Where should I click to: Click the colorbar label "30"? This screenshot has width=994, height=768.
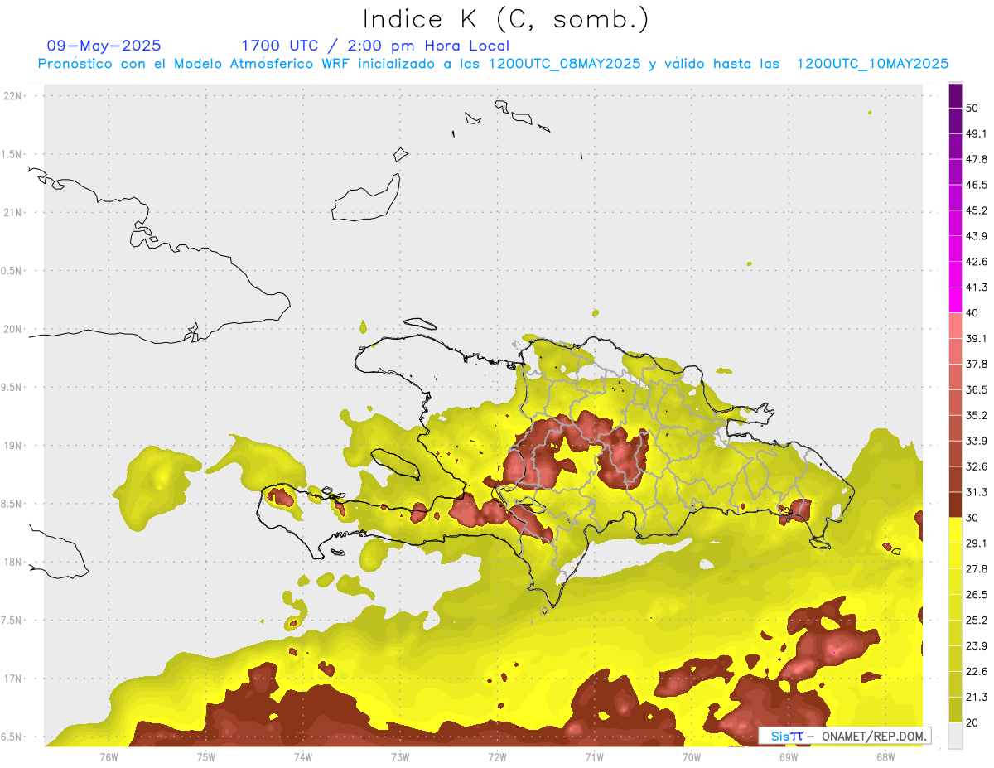(972, 518)
